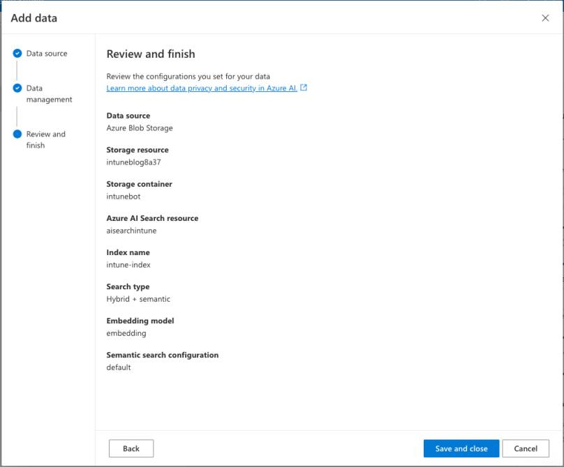Navigate to the Data source step

(x=46, y=53)
